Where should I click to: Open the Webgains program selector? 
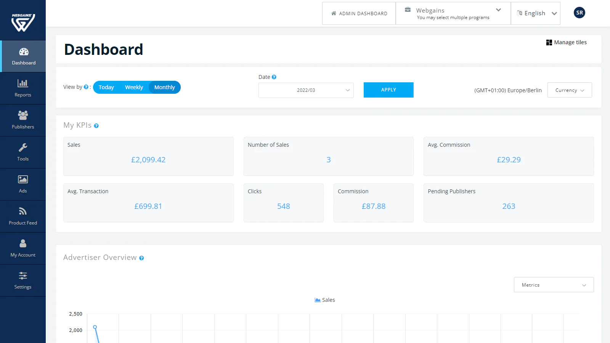point(453,13)
